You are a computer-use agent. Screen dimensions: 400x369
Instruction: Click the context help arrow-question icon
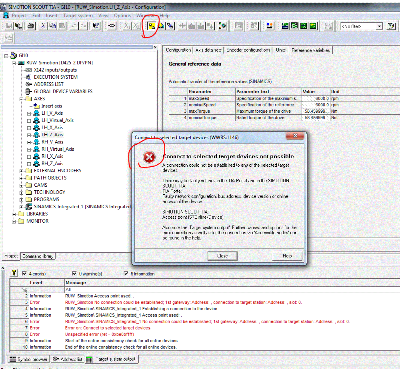[96, 26]
